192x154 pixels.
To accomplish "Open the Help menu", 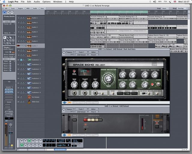I will pyautogui.click(x=71, y=2).
